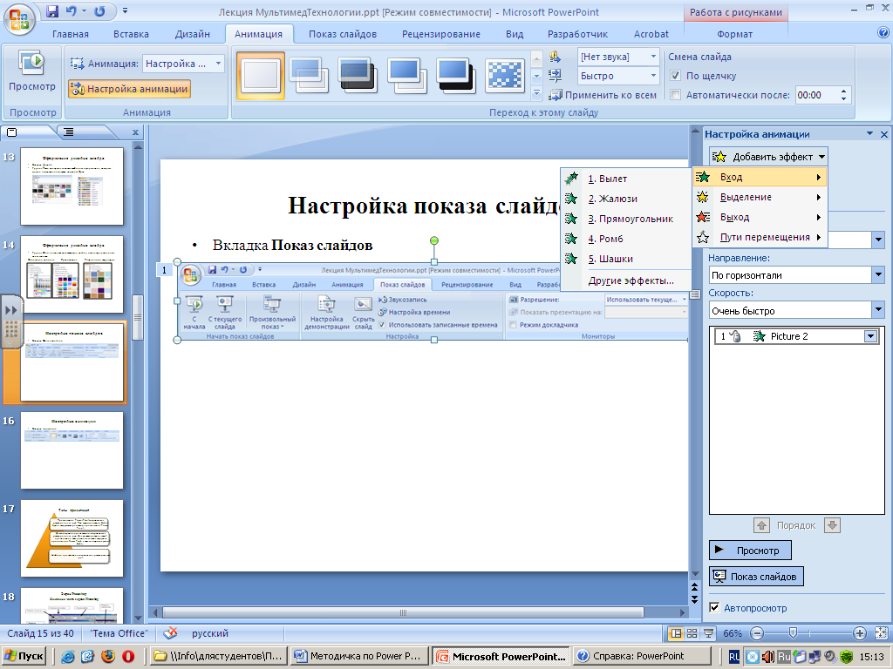Image resolution: width=893 pixels, height=669 pixels.
Task: Choose the second slide transition effect
Action: tap(310, 76)
